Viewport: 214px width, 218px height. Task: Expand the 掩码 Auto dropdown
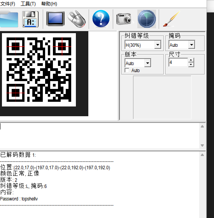191,45
